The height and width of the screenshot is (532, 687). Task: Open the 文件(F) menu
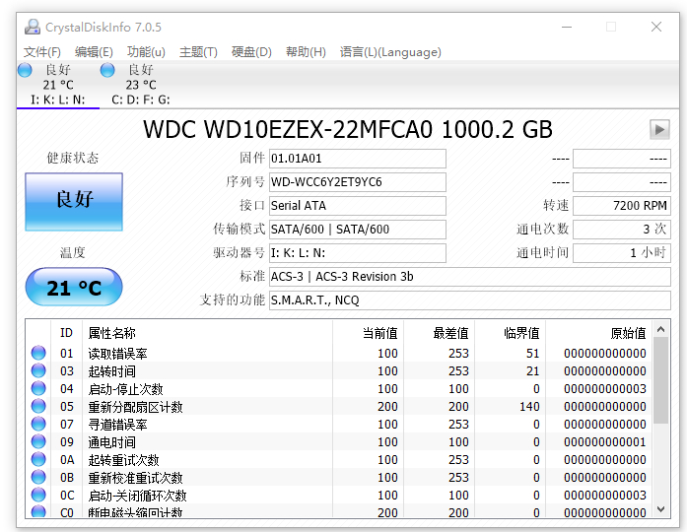pos(42,52)
